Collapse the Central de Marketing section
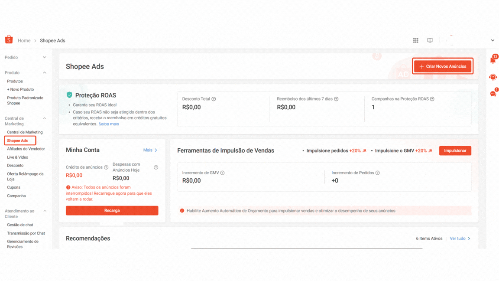This screenshot has height=281, width=499. 44,118
